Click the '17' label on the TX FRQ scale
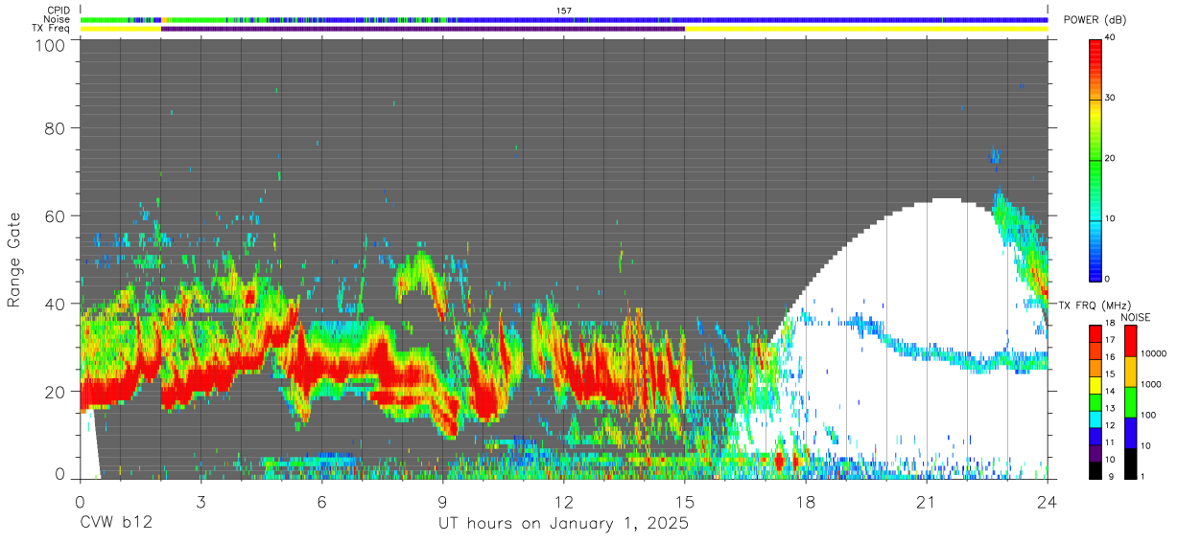The height and width of the screenshot is (543, 1178). coord(1110,340)
